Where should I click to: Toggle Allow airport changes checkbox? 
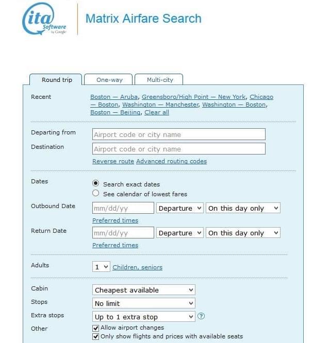[95, 328]
